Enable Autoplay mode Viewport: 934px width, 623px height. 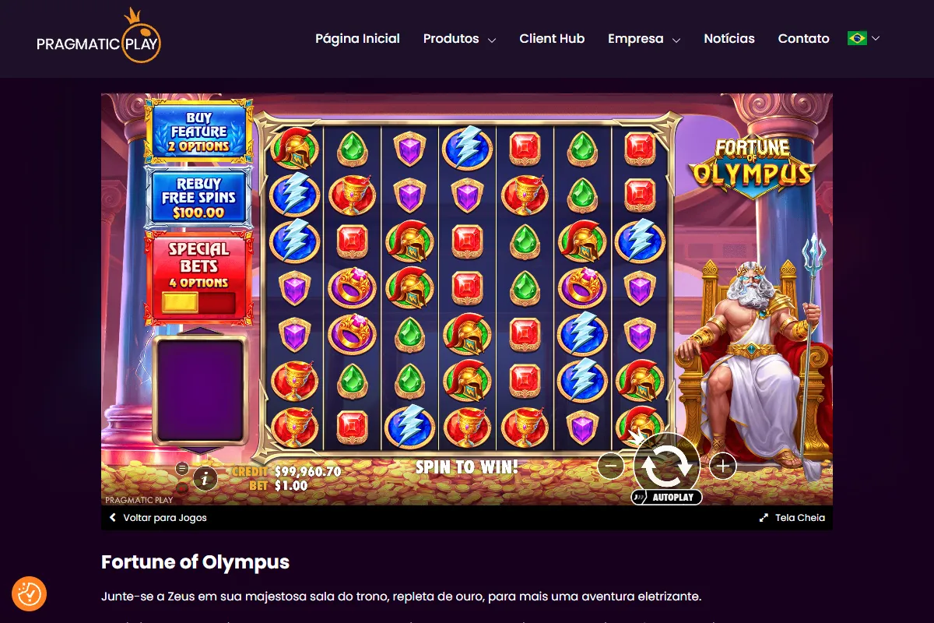pos(666,497)
